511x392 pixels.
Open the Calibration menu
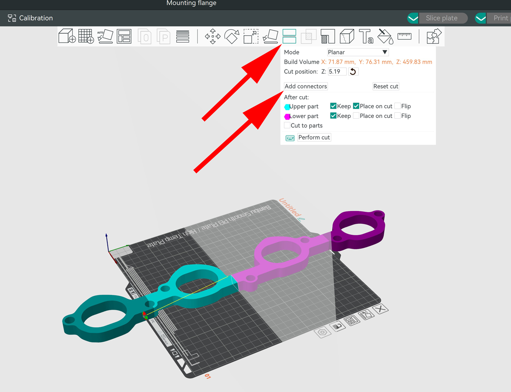point(31,18)
